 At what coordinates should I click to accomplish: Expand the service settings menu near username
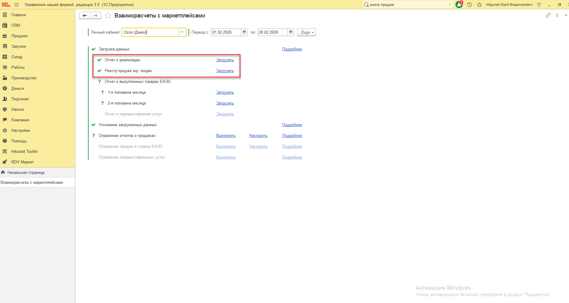539,5
